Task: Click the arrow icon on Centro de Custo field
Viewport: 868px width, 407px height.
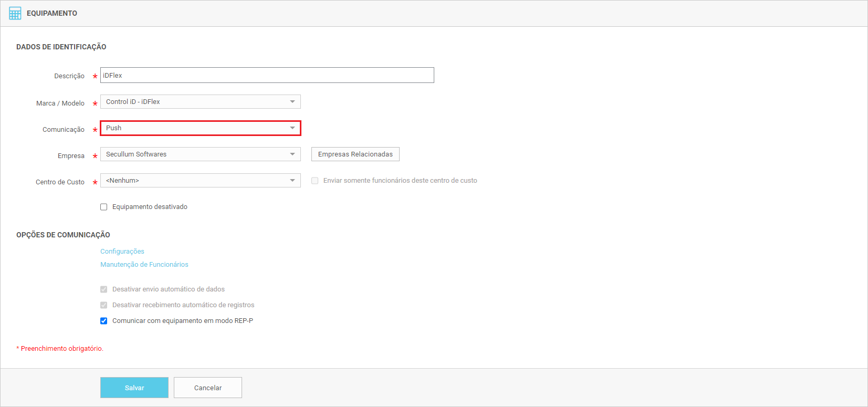Action: pos(292,181)
